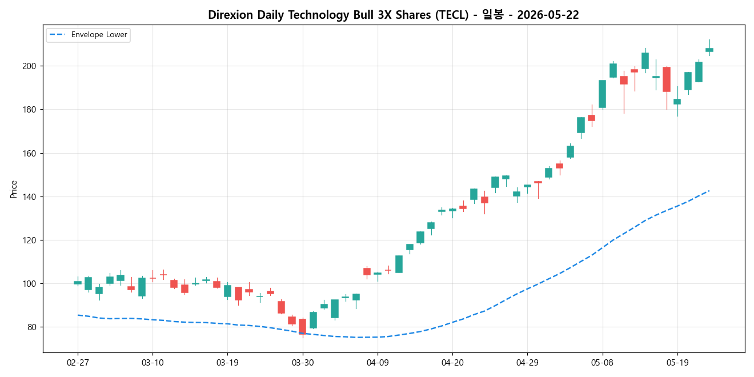
Task: Click the tall green candle at 05-08
Action: (x=602, y=94)
